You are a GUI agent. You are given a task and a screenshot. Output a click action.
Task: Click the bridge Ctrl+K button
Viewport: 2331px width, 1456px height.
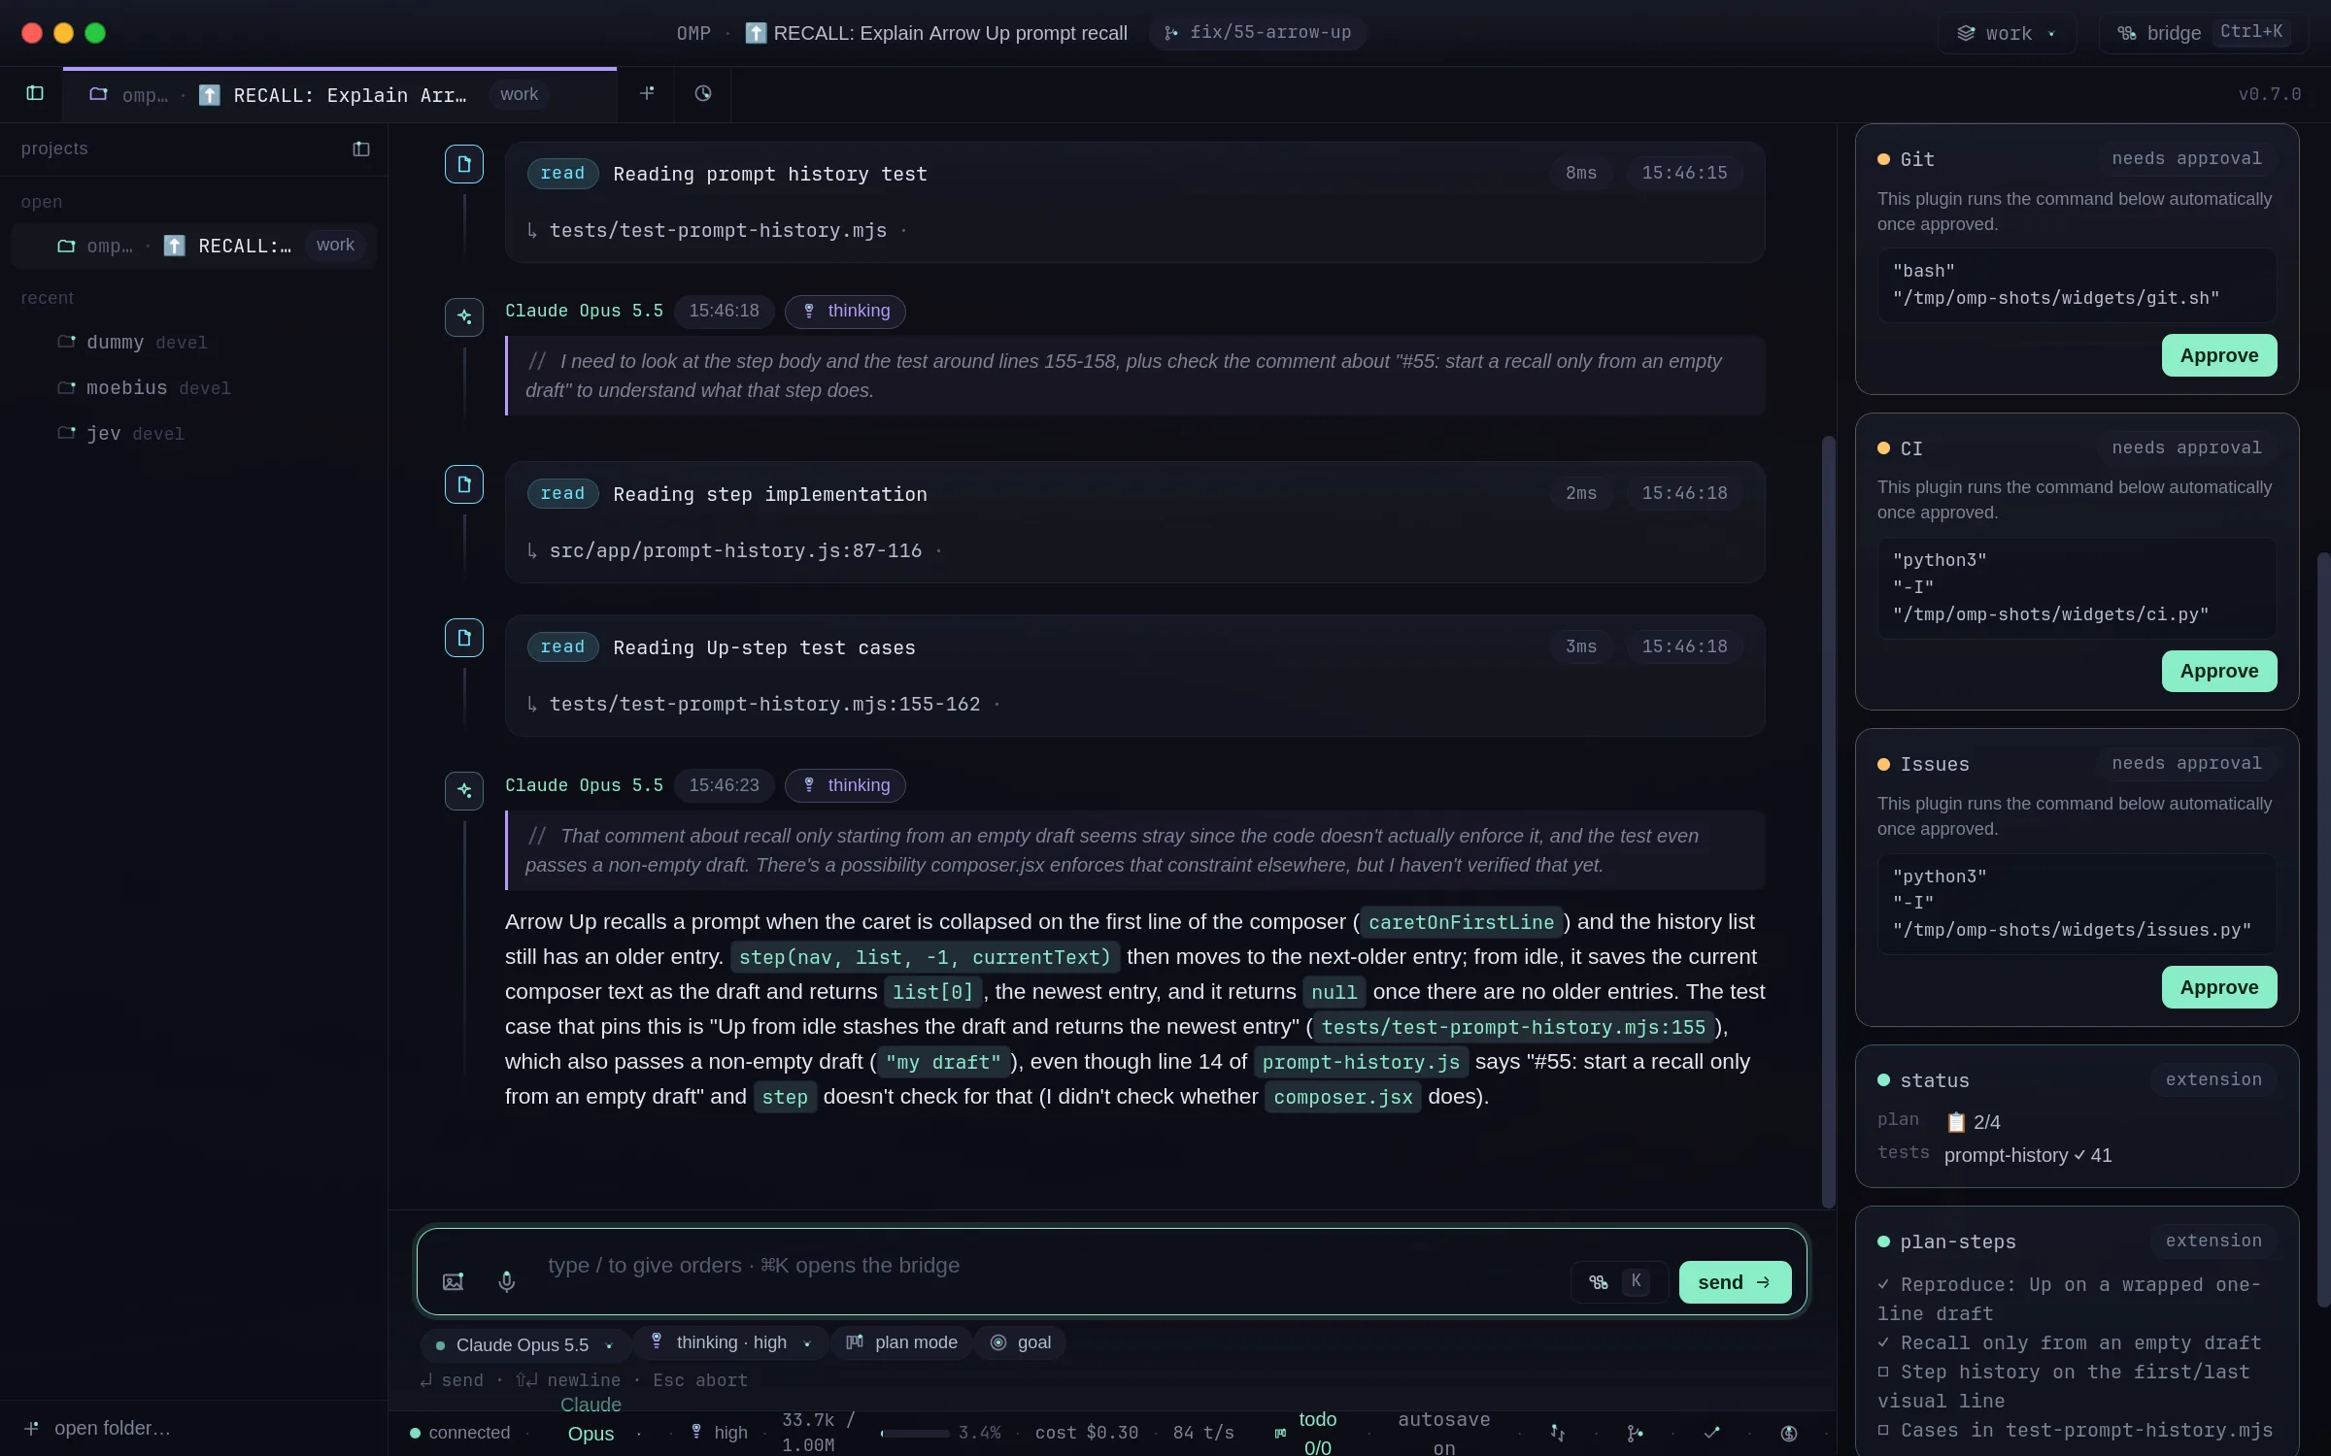point(2203,33)
